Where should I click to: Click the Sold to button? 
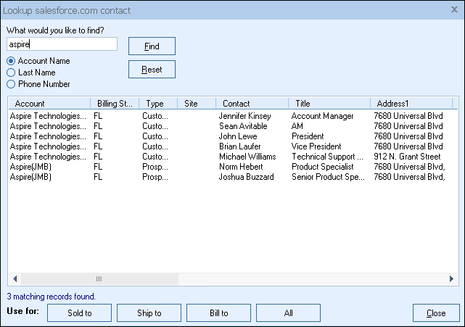click(80, 312)
